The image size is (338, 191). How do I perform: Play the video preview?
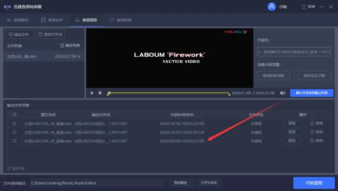click(x=92, y=93)
